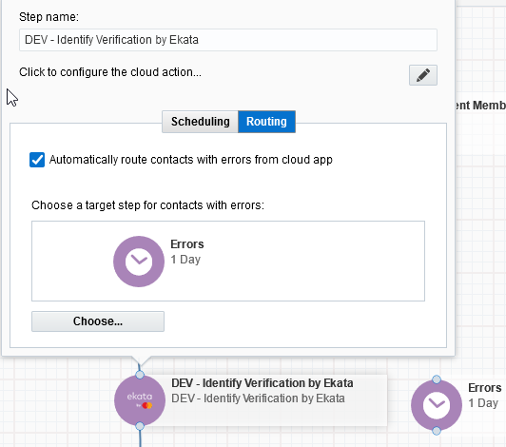Click bottom connector dot of Errors canvas step

coord(437,431)
